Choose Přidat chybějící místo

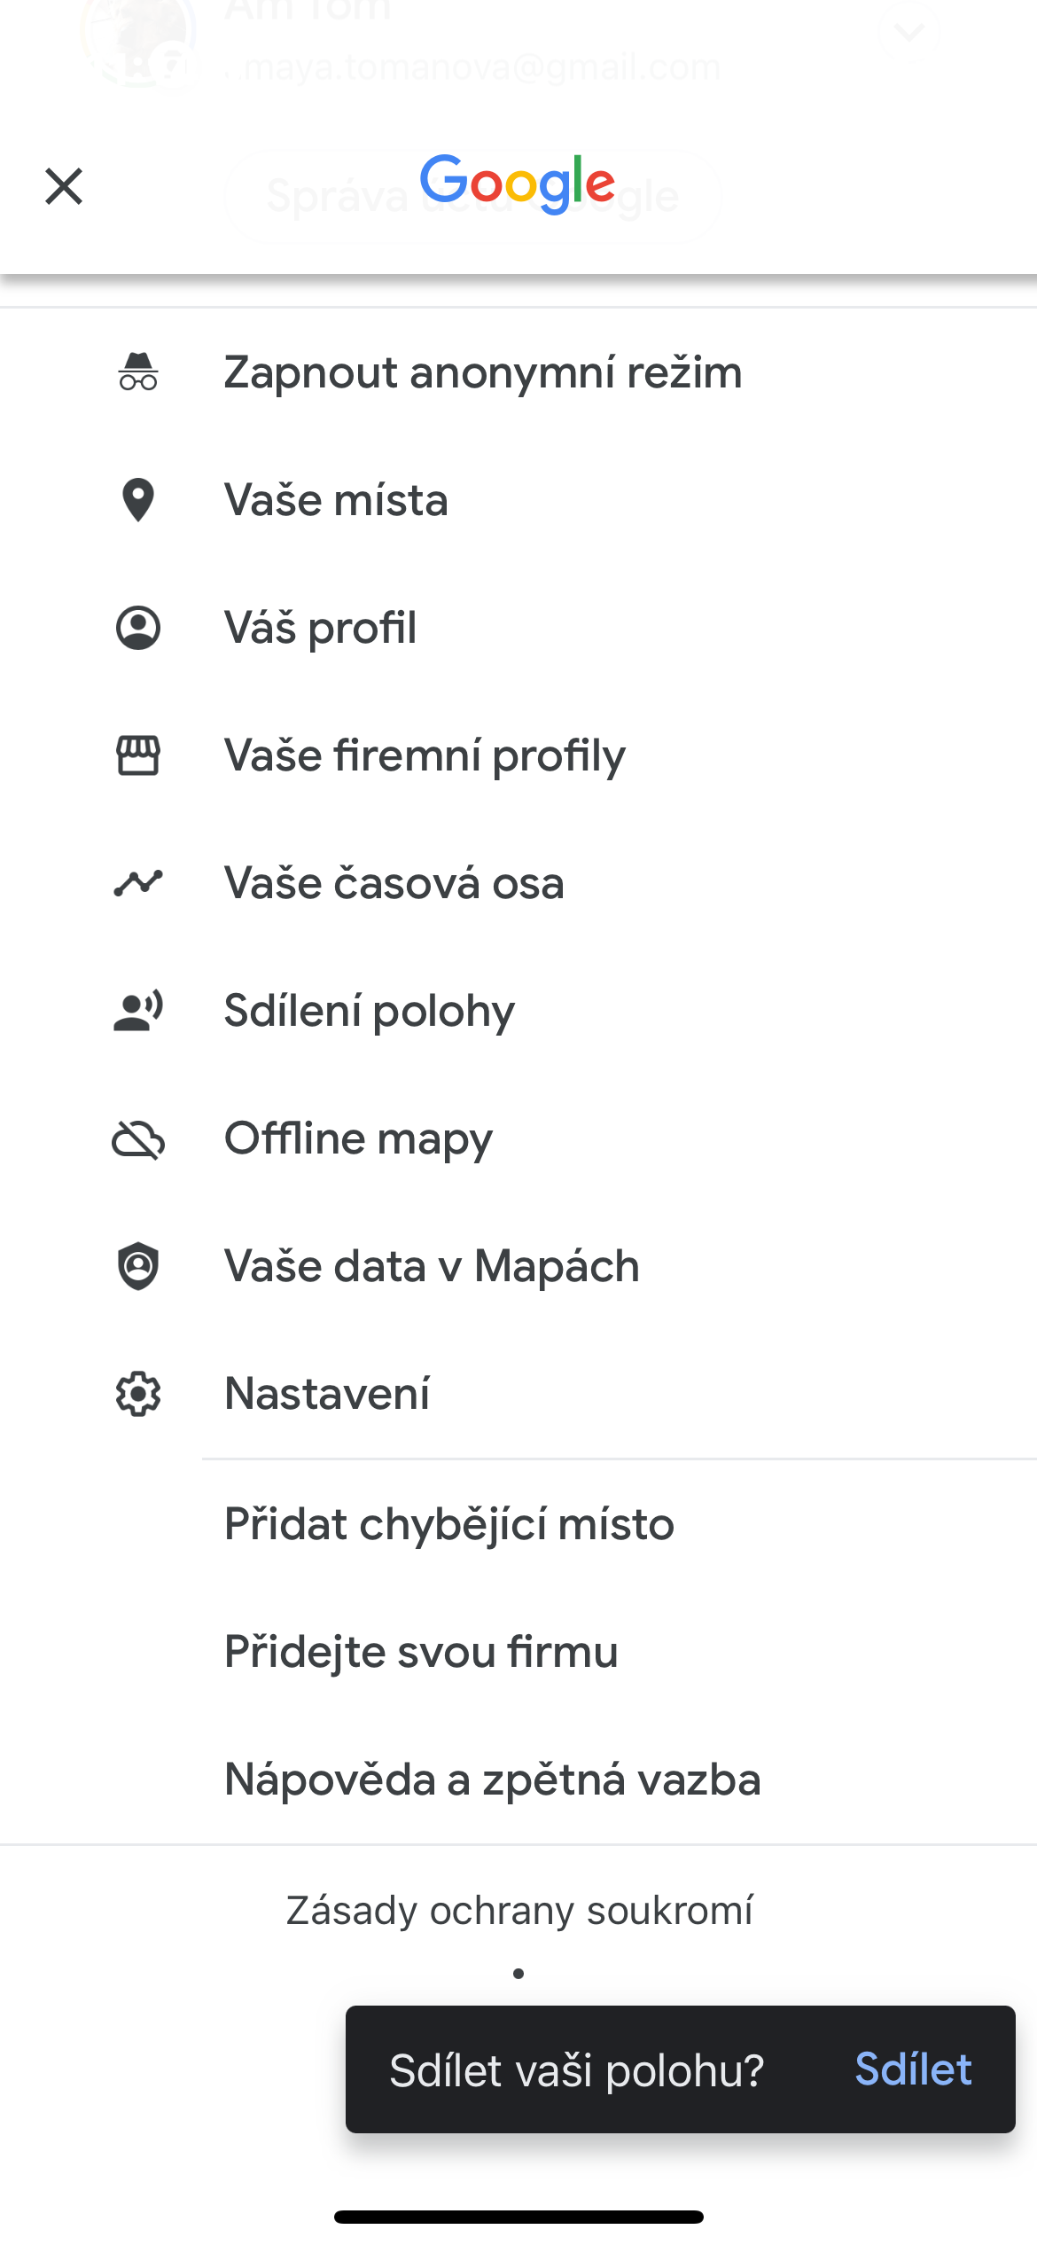[449, 1524]
